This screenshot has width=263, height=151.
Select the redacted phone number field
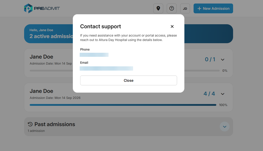[94, 55]
